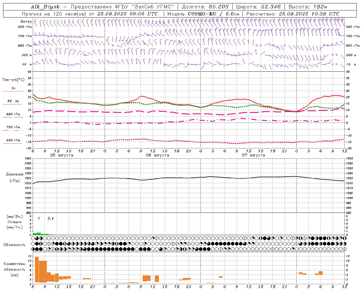The height and width of the screenshot is (289, 361).
Task: Click the "27 августа" date label
Action: [x=254, y=155]
